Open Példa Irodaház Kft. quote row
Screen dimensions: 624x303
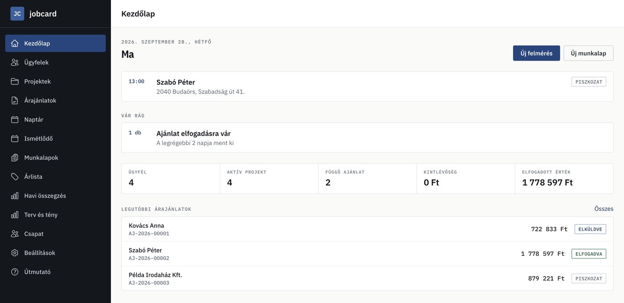[x=367, y=279]
